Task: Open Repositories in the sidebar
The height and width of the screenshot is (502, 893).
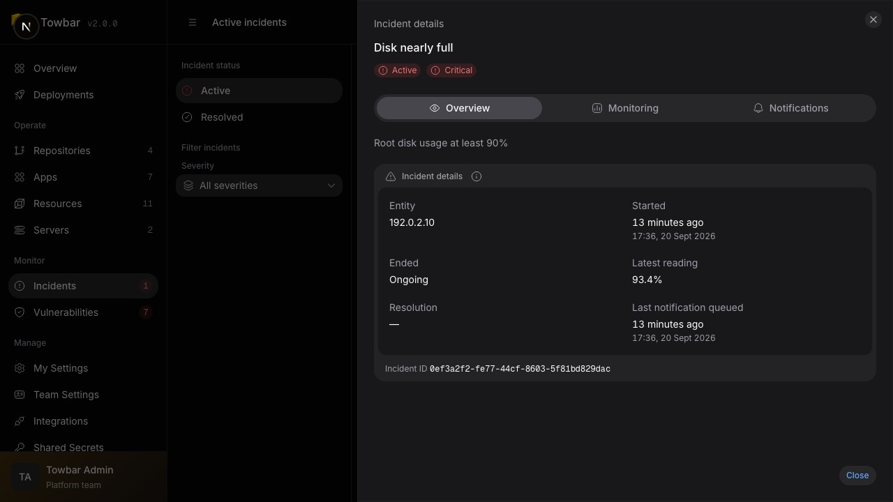Action: 83,151
